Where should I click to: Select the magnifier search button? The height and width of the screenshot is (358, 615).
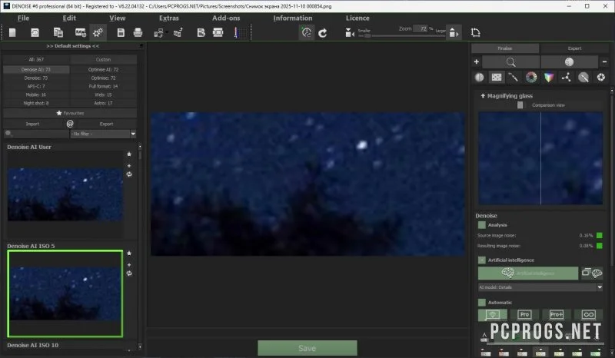click(x=510, y=62)
